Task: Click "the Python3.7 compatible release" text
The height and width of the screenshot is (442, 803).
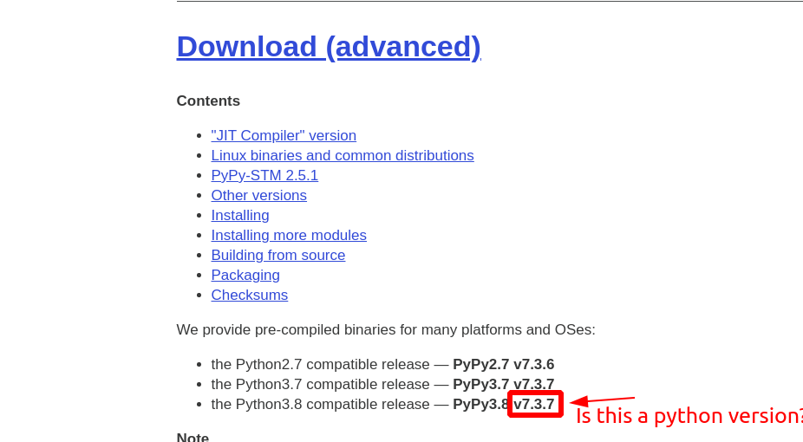Action: [321, 384]
